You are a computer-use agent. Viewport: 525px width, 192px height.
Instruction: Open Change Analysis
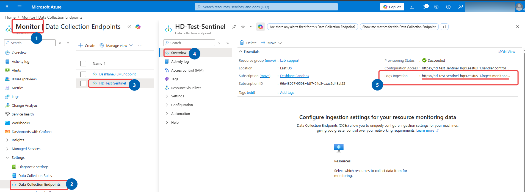click(x=24, y=105)
